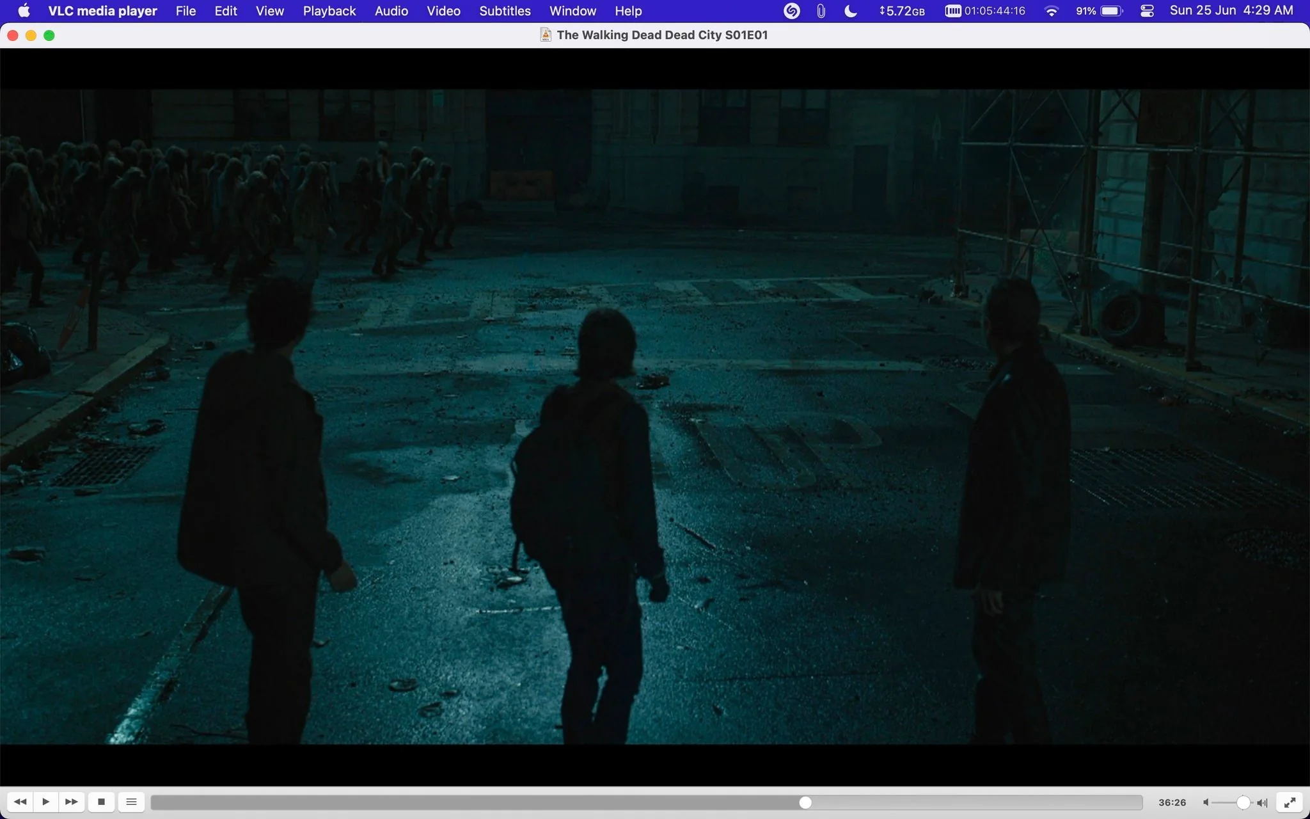Minimize the VLC window
The height and width of the screenshot is (819, 1310).
tap(31, 35)
